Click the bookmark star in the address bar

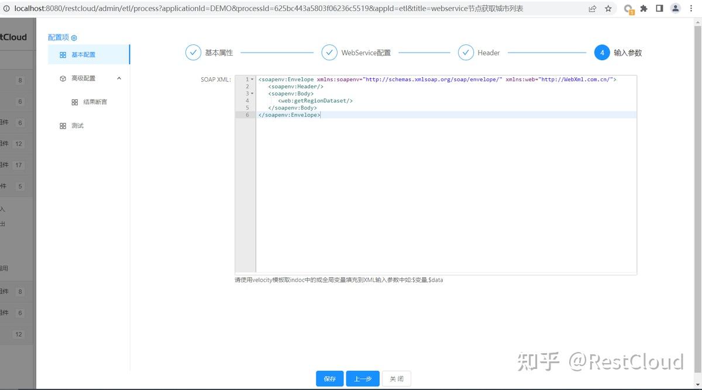(608, 8)
